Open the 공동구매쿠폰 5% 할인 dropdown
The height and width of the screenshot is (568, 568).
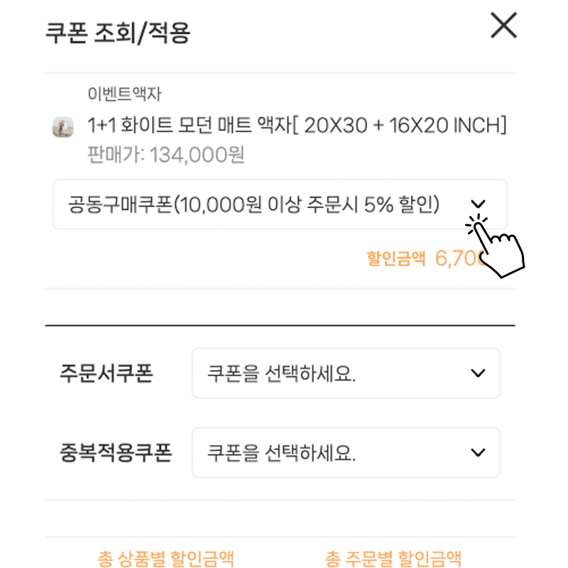click(280, 204)
